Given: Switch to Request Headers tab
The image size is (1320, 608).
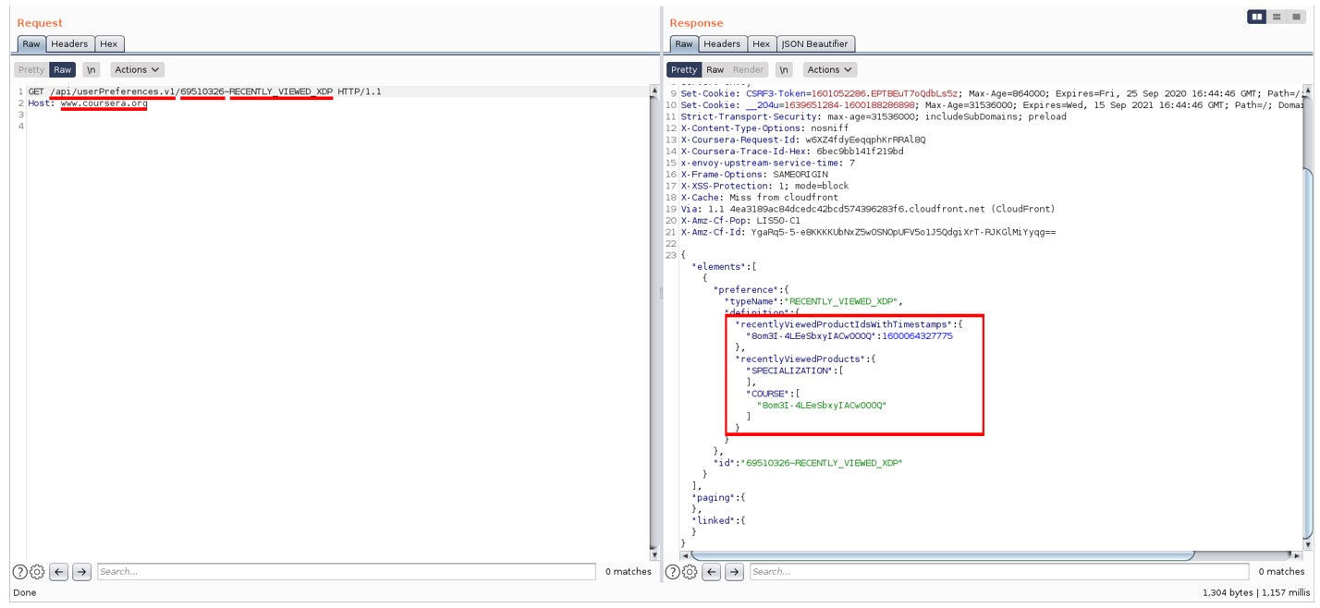Looking at the screenshot, I should [x=69, y=43].
